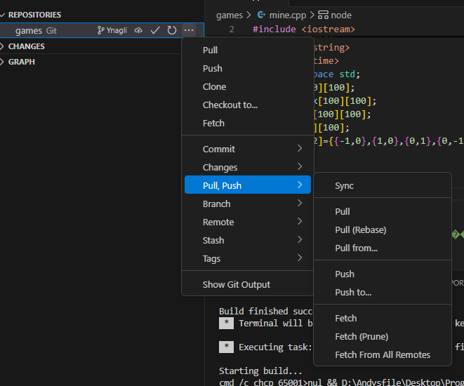Open the Stash submenu
This screenshot has width=464, height=386.
click(x=247, y=241)
